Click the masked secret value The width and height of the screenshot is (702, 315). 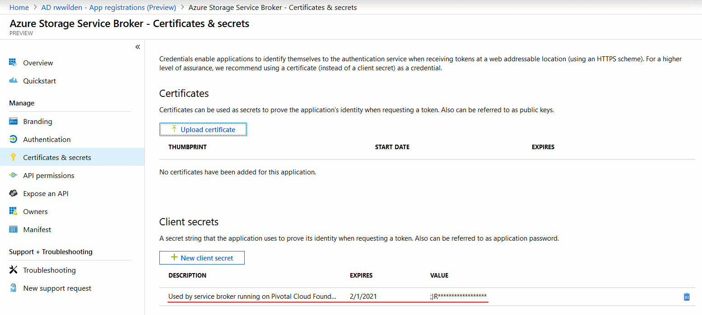click(x=458, y=297)
